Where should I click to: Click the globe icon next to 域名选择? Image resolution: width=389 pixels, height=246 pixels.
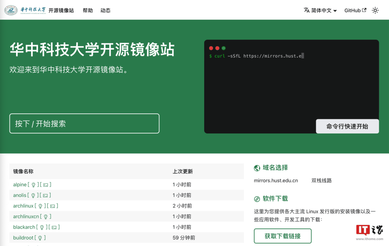point(257,168)
